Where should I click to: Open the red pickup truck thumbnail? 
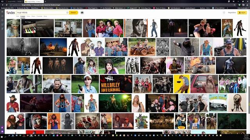pyautogui.click(x=204, y=84)
